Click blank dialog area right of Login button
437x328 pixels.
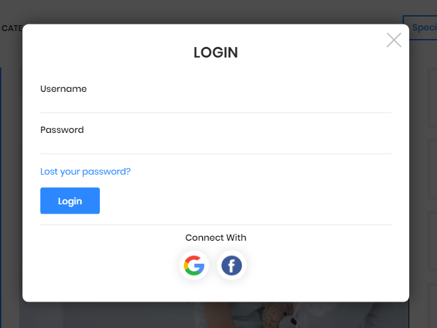click(x=245, y=200)
